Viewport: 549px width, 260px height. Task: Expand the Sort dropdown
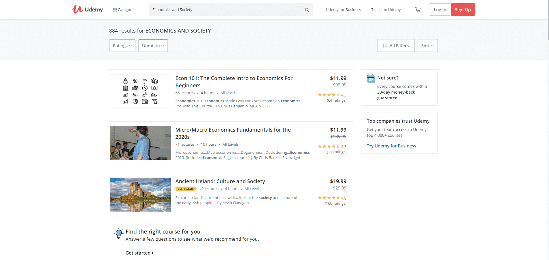[x=427, y=45]
